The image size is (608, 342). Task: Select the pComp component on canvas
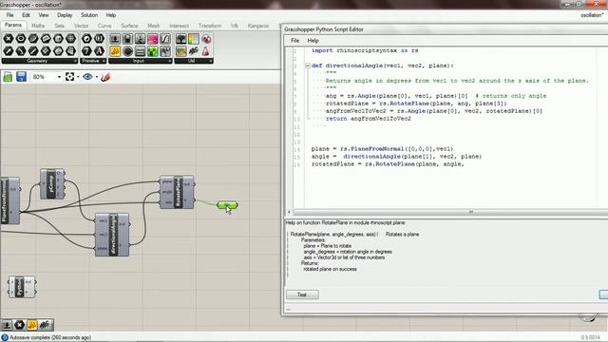[52, 183]
